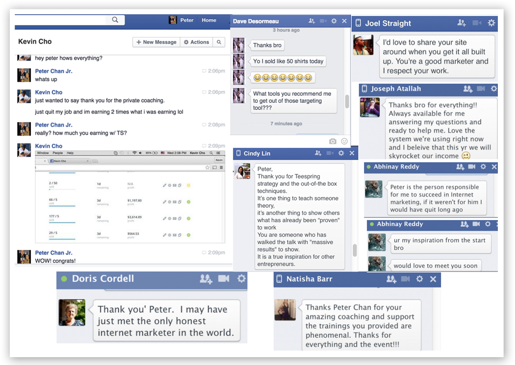Open gear in Abhinay Reddy Internet marketing chat
Screen dimensions: 515x365
click(483, 167)
